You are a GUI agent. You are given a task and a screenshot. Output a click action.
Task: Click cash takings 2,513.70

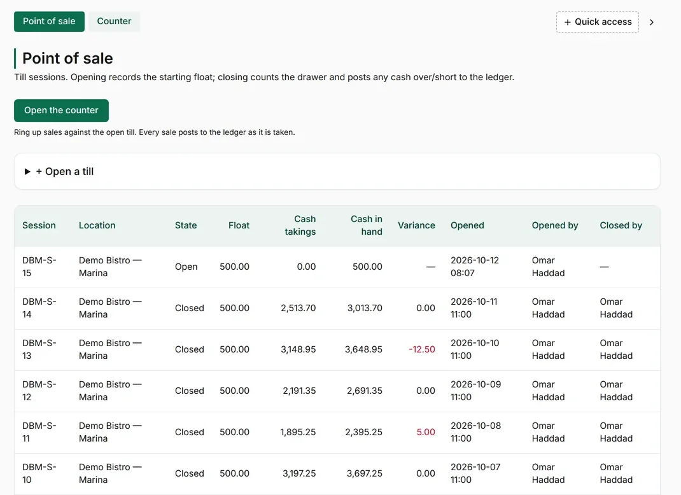point(298,308)
